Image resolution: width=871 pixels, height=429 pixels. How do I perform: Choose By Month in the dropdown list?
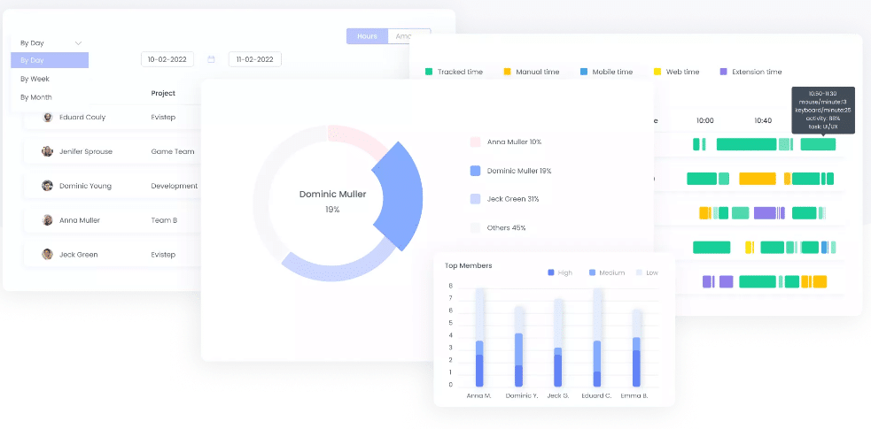[35, 97]
